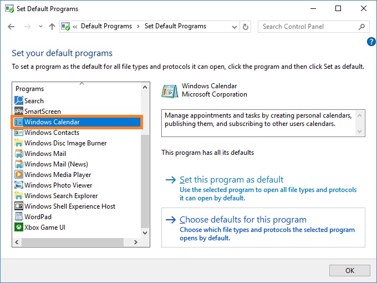The height and width of the screenshot is (283, 377).
Task: Click the Programs column sort arrow
Action: (x=81, y=83)
